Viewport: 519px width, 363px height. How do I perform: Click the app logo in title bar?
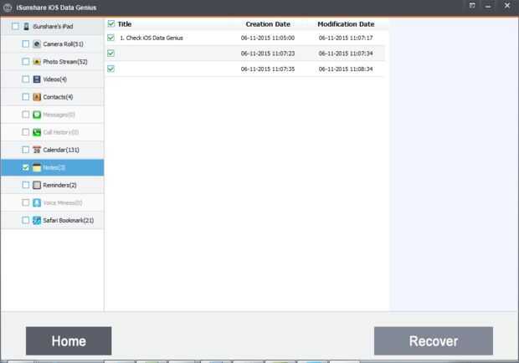click(x=8, y=8)
